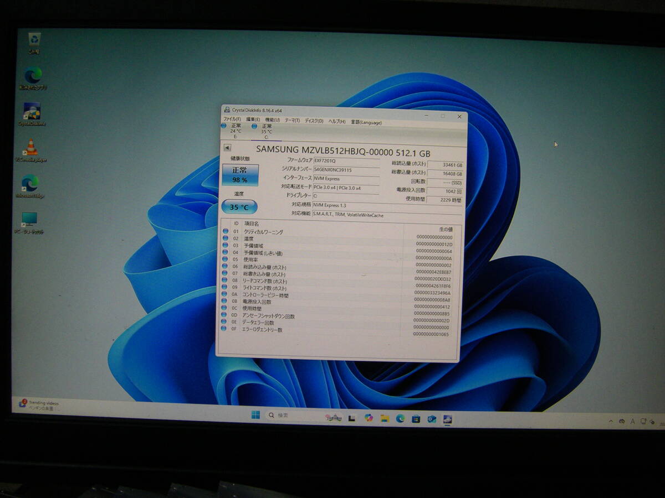Select the クリティカルワーニング attribute name
665x498 pixels.
coord(263,232)
